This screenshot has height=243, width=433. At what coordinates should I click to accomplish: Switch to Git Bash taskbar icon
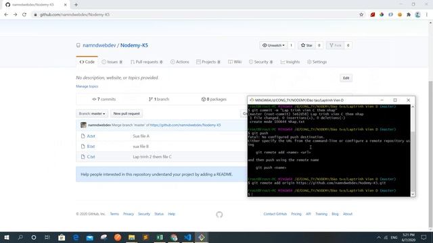click(202, 237)
